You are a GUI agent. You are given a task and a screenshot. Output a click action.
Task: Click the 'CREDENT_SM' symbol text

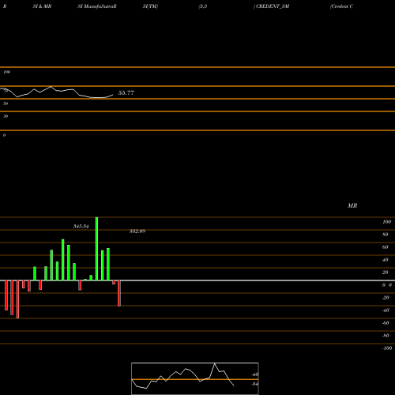[x=273, y=6]
